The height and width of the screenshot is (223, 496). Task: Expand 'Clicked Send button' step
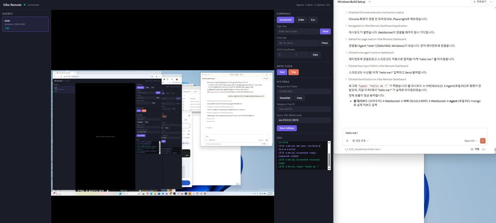coord(376,79)
